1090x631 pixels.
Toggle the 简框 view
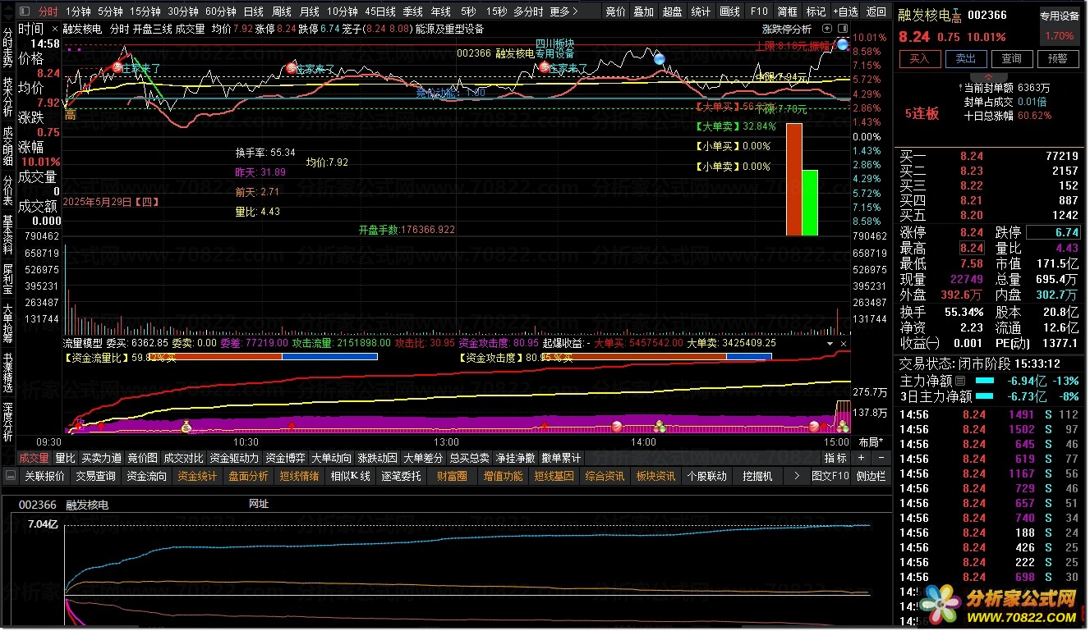789,11
